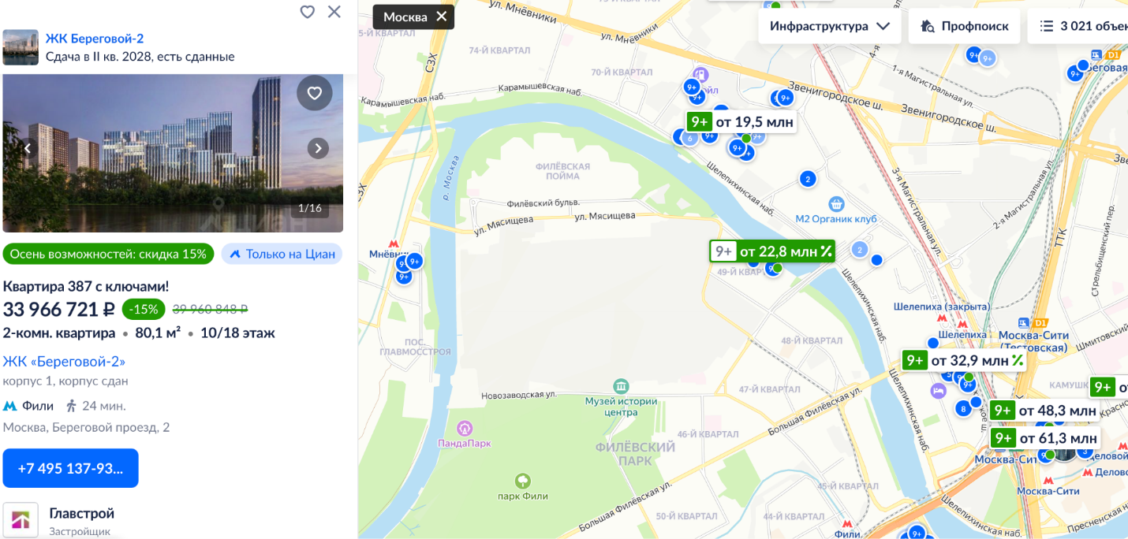This screenshot has height=539, width=1128.
Task: Call the +7 495 137-93... number
Action: [70, 468]
